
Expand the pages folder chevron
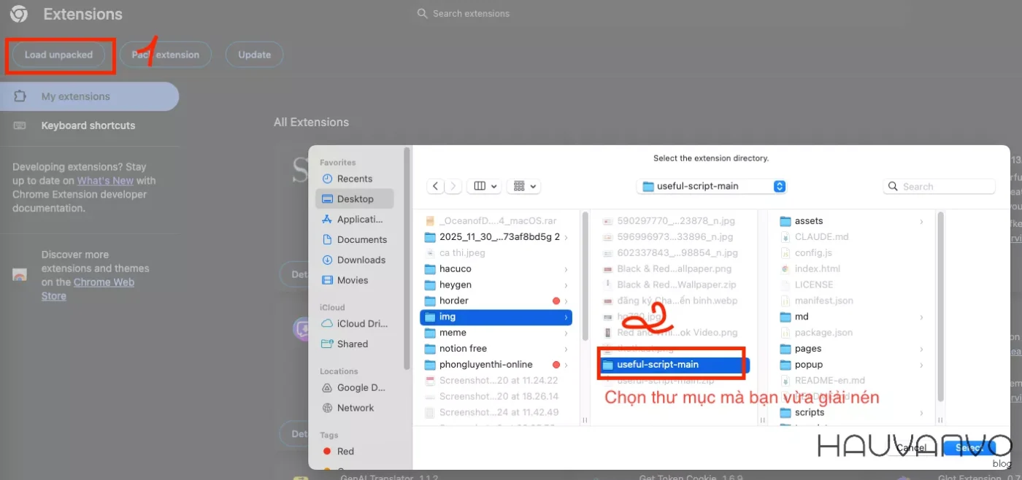(921, 349)
